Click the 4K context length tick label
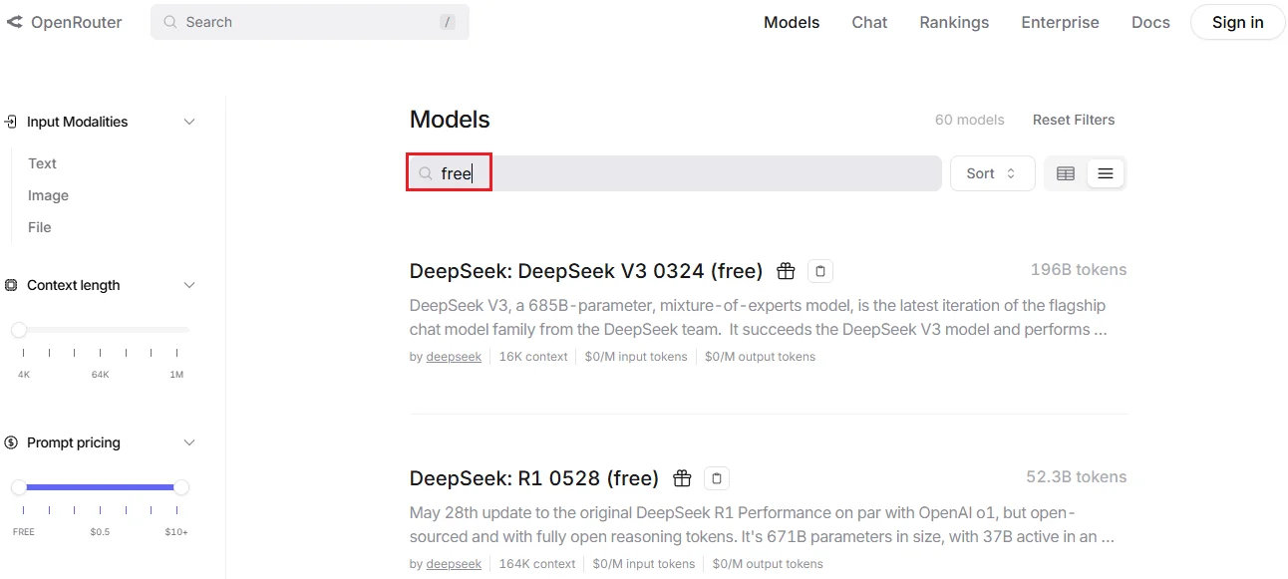Image resolution: width=1288 pixels, height=579 pixels. click(x=24, y=375)
